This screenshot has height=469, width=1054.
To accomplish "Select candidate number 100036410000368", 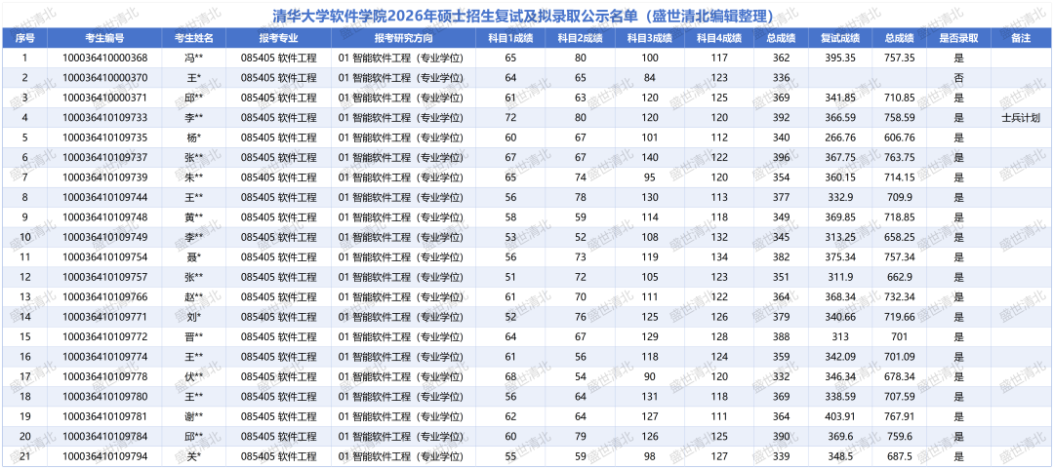I will tap(104, 59).
